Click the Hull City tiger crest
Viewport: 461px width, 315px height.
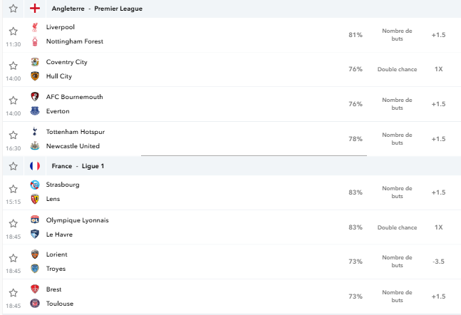pos(35,76)
